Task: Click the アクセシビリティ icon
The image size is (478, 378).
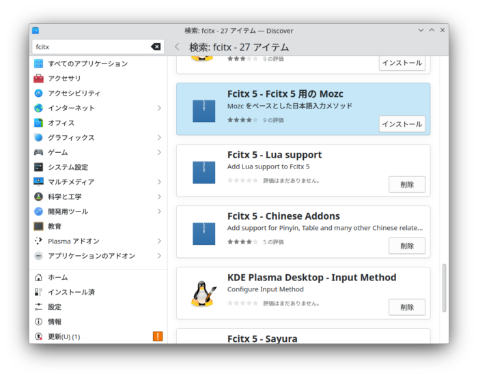Action: click(x=38, y=93)
